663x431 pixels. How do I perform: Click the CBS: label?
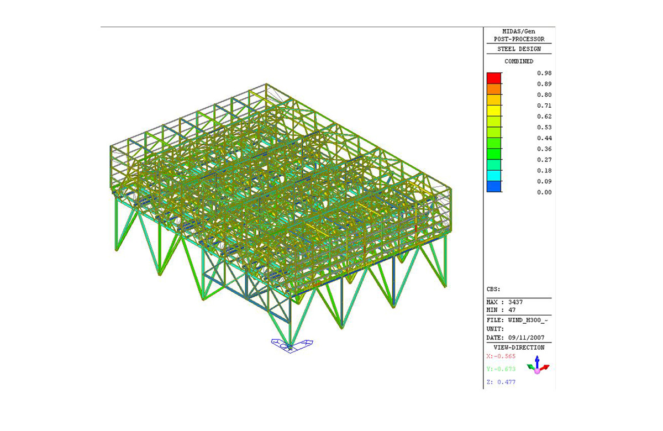click(493, 289)
